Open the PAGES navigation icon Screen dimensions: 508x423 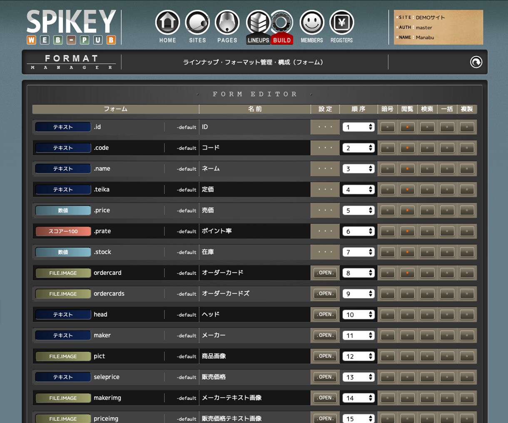(227, 22)
